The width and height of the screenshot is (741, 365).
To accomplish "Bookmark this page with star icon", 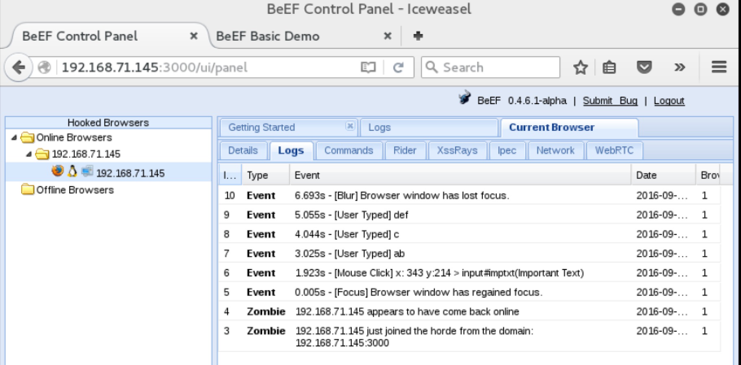I will click(580, 67).
